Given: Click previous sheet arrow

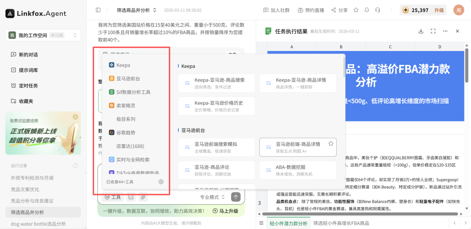Looking at the screenshot, I should [455, 223].
